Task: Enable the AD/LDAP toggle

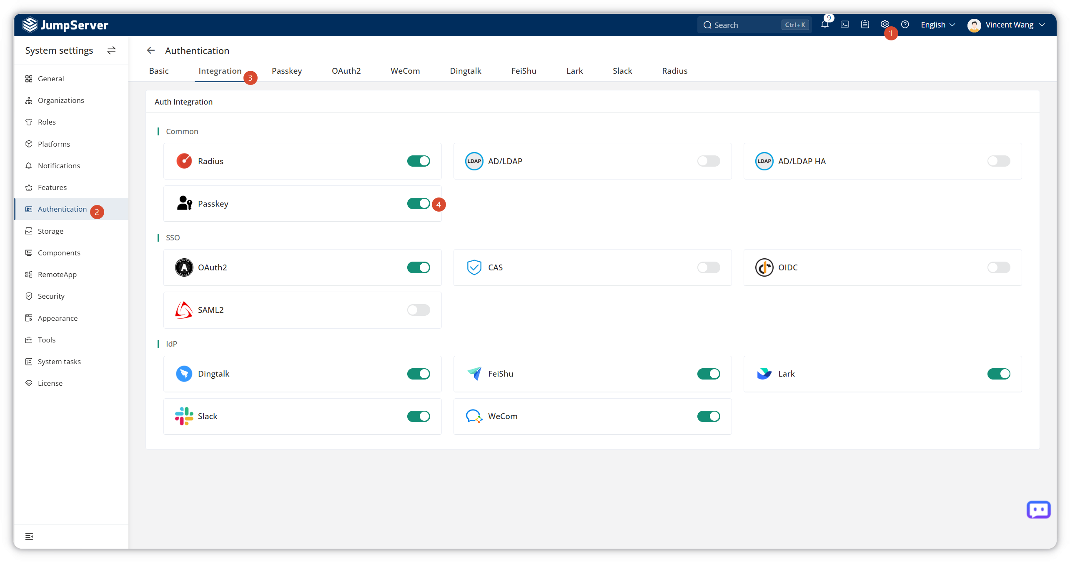Action: coord(709,161)
